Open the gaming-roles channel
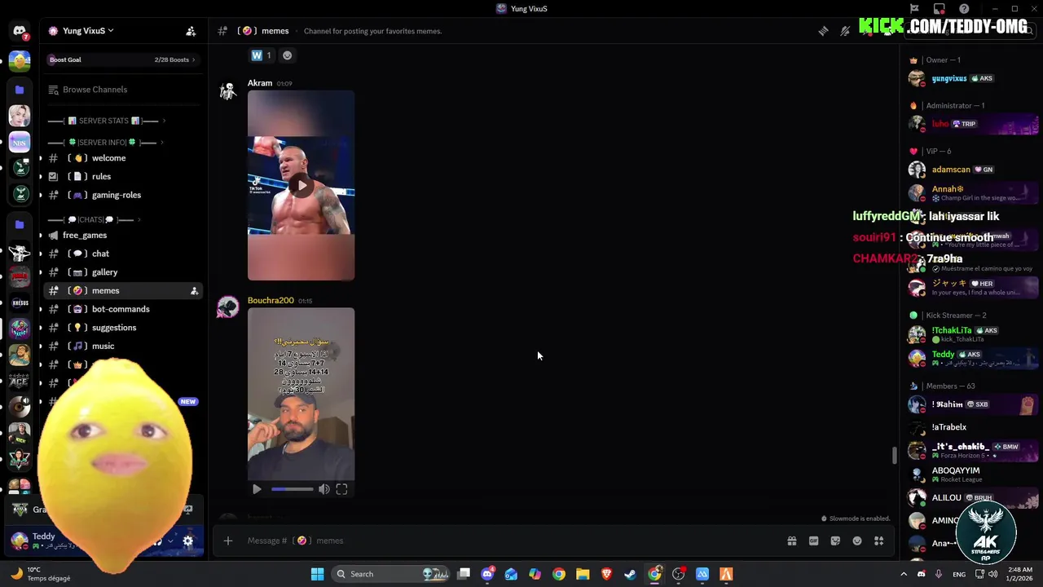Viewport: 1043px width, 587px height. 122,195
